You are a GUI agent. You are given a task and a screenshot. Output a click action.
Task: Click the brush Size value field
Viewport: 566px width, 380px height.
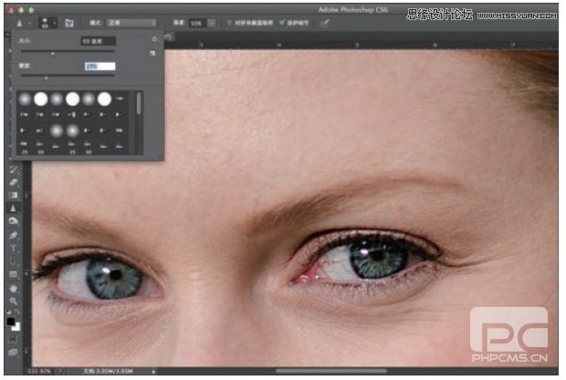(x=99, y=41)
